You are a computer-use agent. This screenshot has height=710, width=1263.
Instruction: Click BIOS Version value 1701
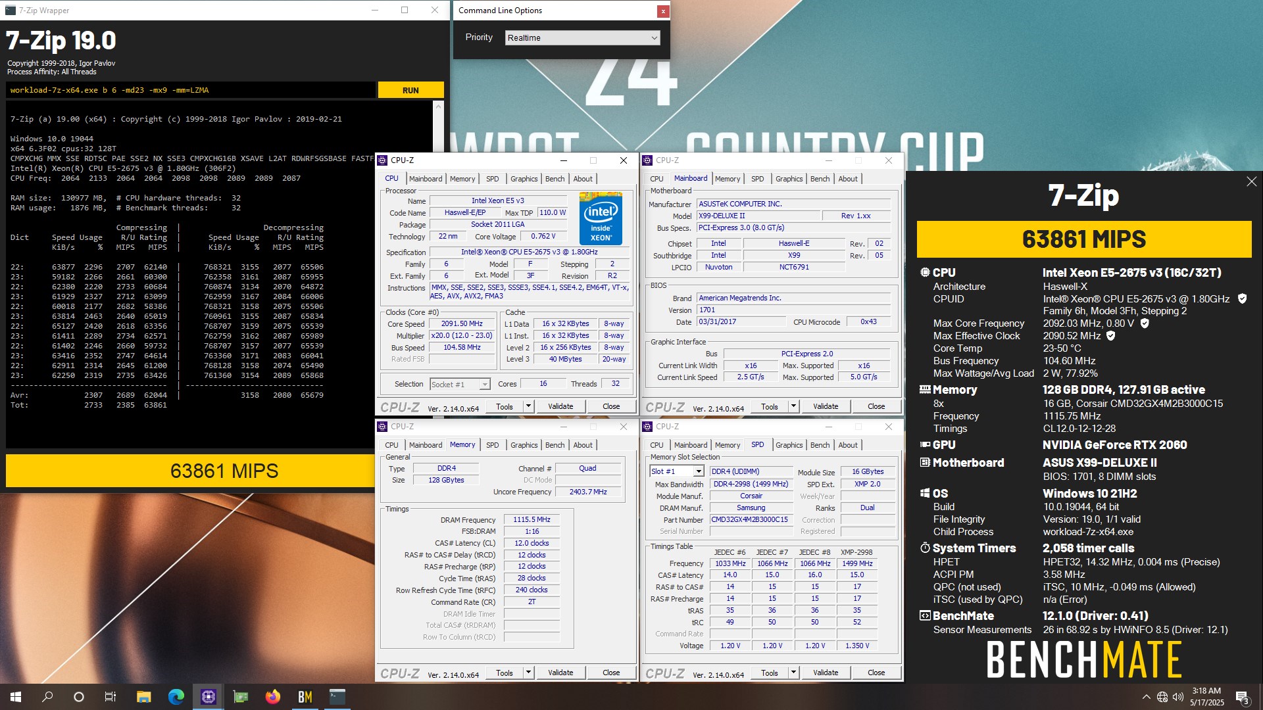(793, 310)
